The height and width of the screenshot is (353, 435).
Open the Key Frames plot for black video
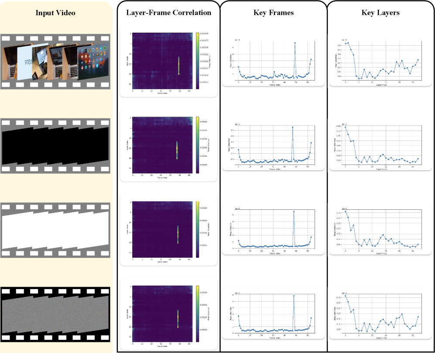tap(273, 145)
